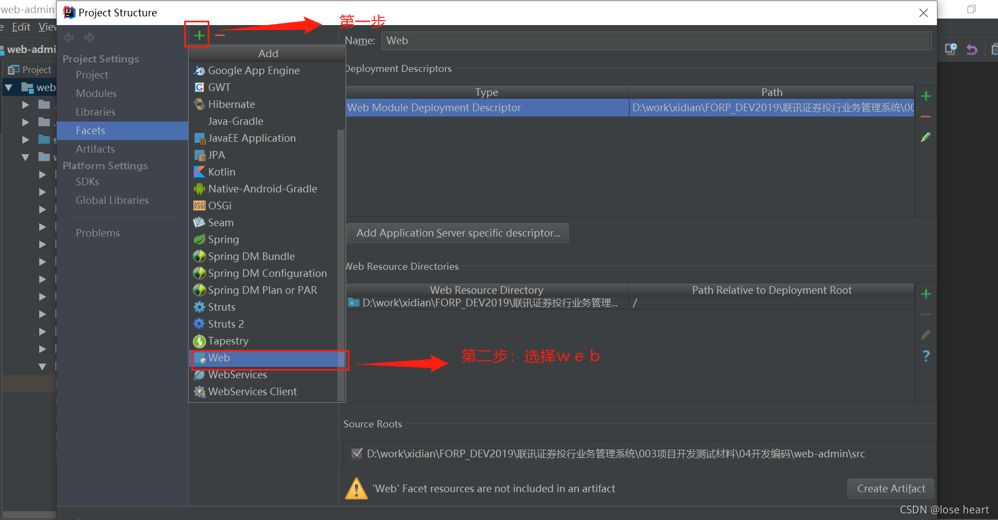Open Modules settings
The image size is (998, 520).
coord(96,93)
